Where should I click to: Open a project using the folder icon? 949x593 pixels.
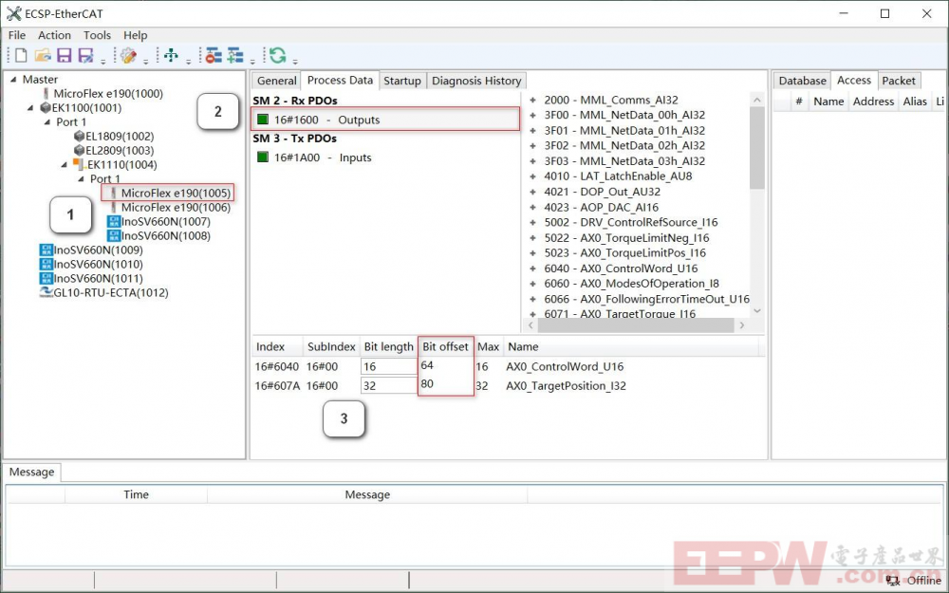(x=43, y=56)
